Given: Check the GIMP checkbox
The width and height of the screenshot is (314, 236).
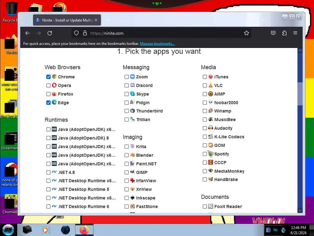Looking at the screenshot, I should click(127, 172).
